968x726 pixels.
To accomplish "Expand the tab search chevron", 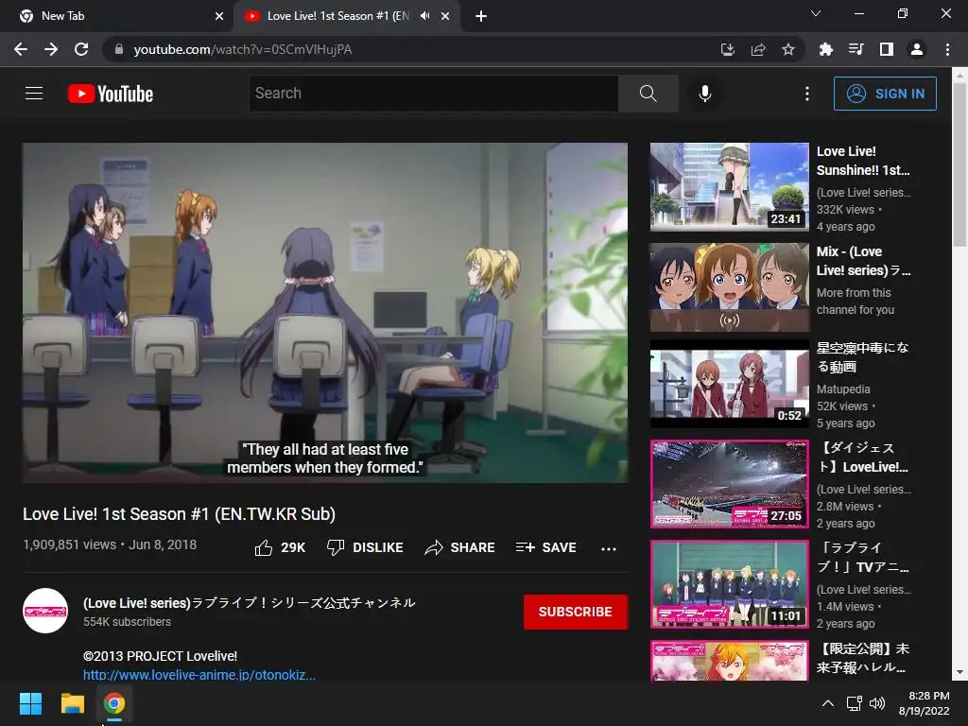I will click(816, 13).
